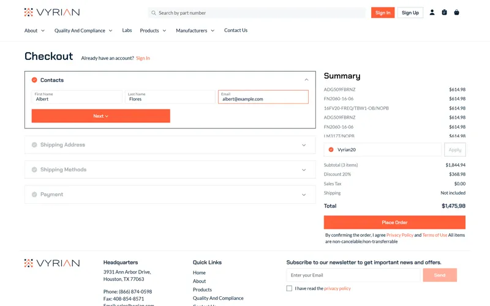Click the Home quick link

(199, 272)
